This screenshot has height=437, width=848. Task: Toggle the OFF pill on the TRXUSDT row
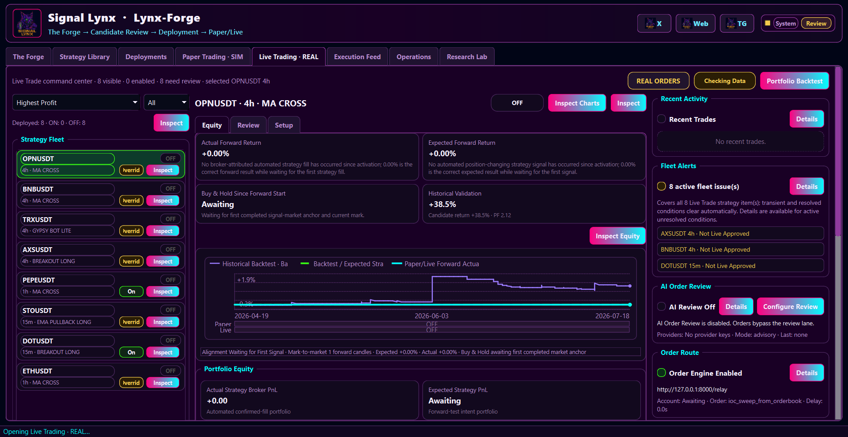pyautogui.click(x=170, y=219)
